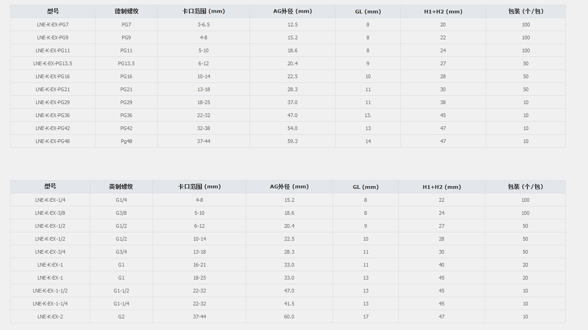Click the G1-1/4 thread cell
The height and width of the screenshot is (330, 588).
pos(121,304)
